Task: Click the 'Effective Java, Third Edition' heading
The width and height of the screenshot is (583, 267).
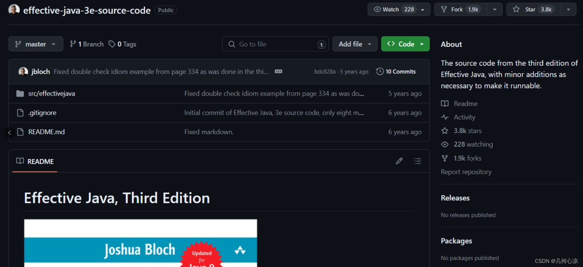Action: 117,198
